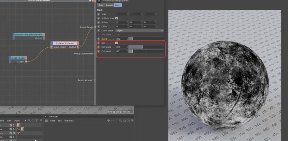
Task: Click the Scale animation circle icon
Action: point(99,14)
